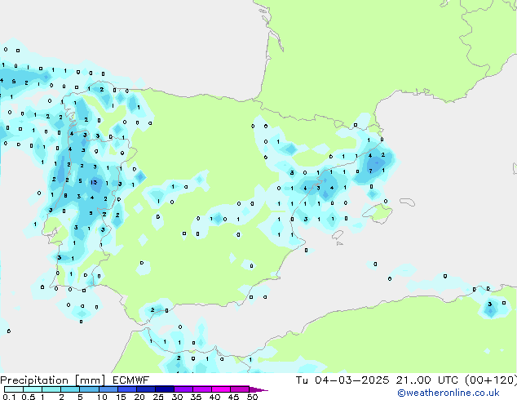
Task: Open the weatheronline.co.uk copyright link
Action: click(449, 393)
